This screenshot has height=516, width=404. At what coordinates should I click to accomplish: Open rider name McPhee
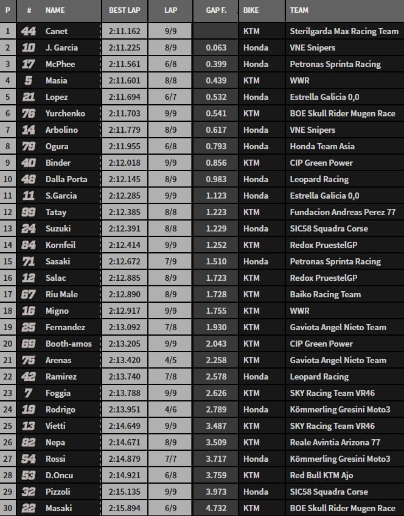point(60,64)
